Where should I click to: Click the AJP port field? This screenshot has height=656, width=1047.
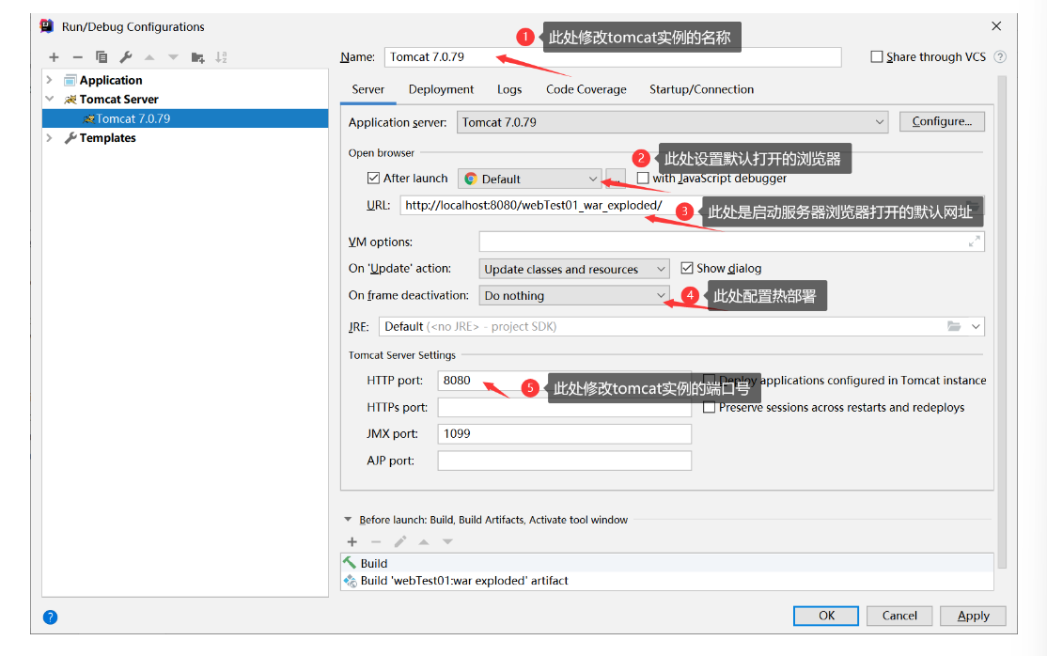coord(564,461)
